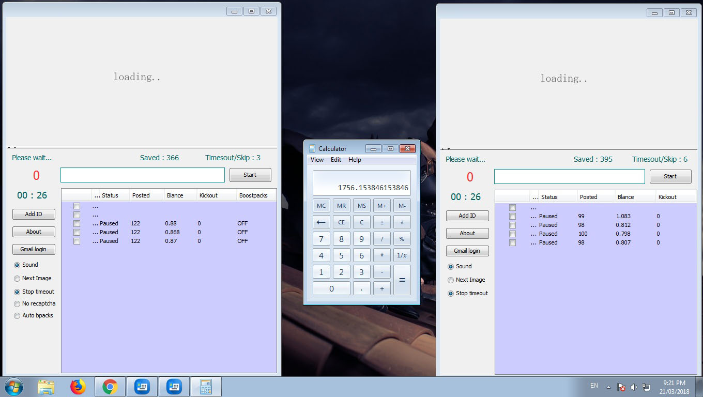Click Add ID in the left window
This screenshot has height=397, width=703.
[x=34, y=215]
